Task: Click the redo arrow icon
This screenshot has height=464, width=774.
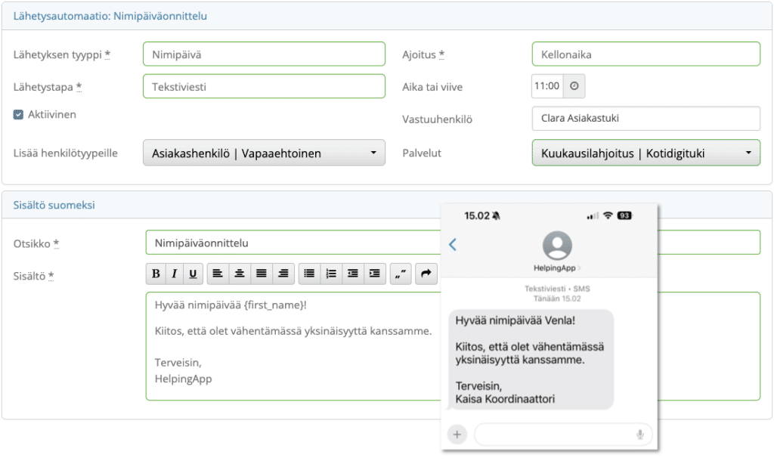Action: point(426,274)
